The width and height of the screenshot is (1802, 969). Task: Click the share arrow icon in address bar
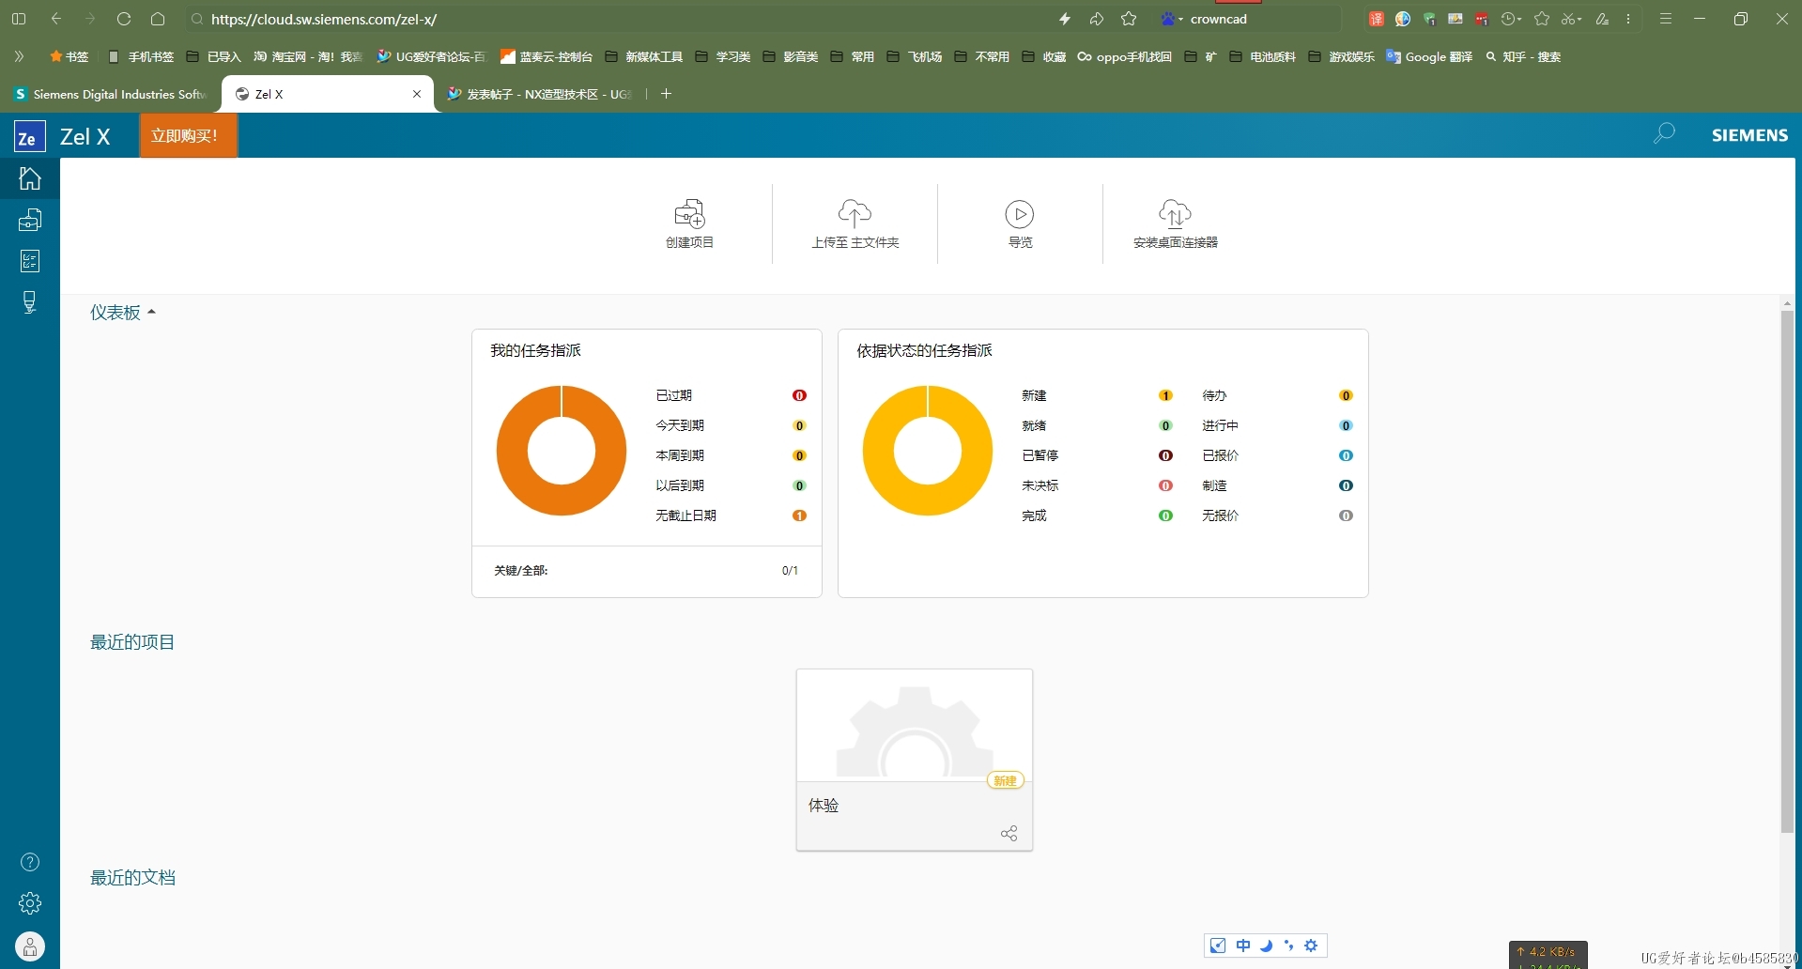[x=1096, y=19]
